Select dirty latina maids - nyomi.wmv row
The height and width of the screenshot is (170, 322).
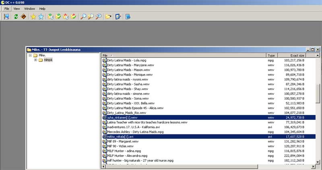pos(208,79)
